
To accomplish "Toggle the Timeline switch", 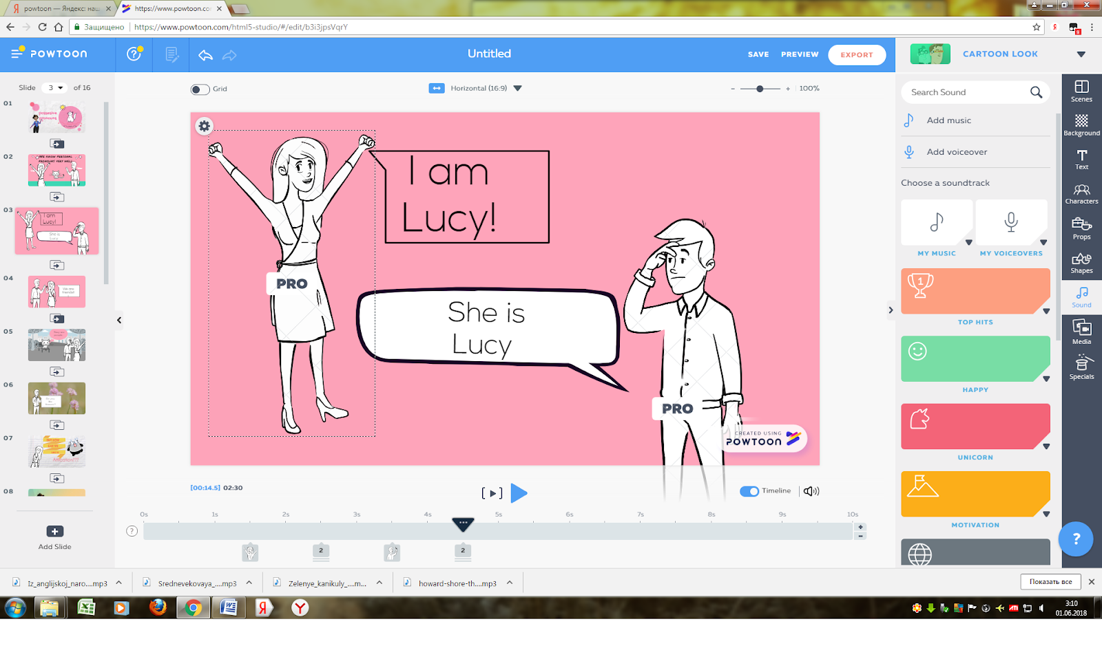I will point(749,491).
